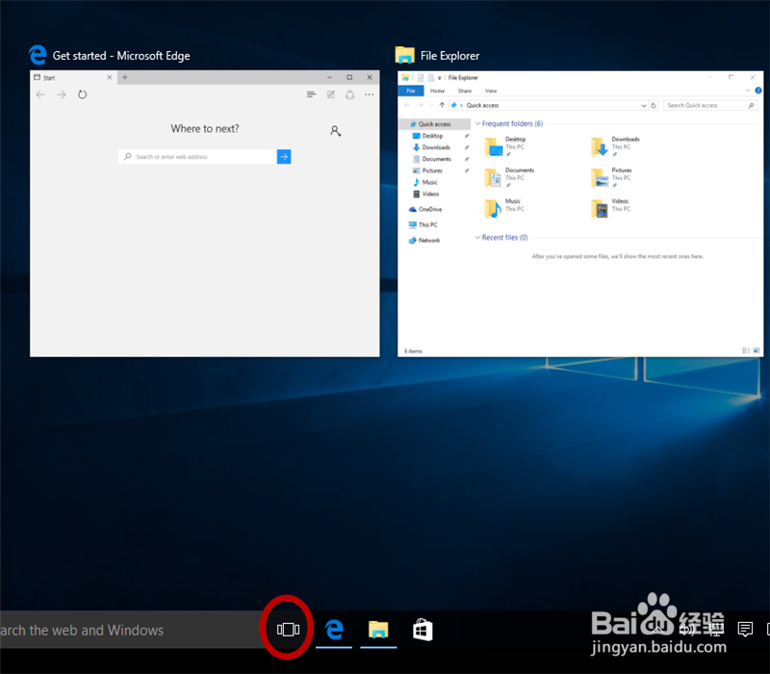Click the Task View taskbar button
The image size is (770, 674).
click(x=288, y=629)
